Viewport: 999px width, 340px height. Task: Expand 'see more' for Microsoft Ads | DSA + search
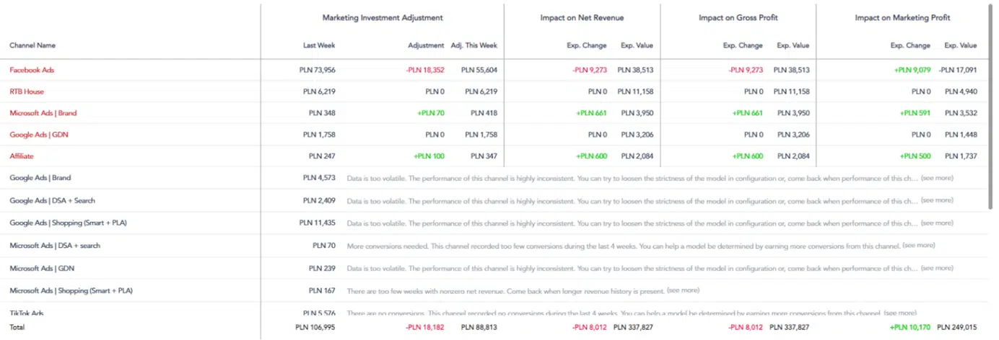919,246
